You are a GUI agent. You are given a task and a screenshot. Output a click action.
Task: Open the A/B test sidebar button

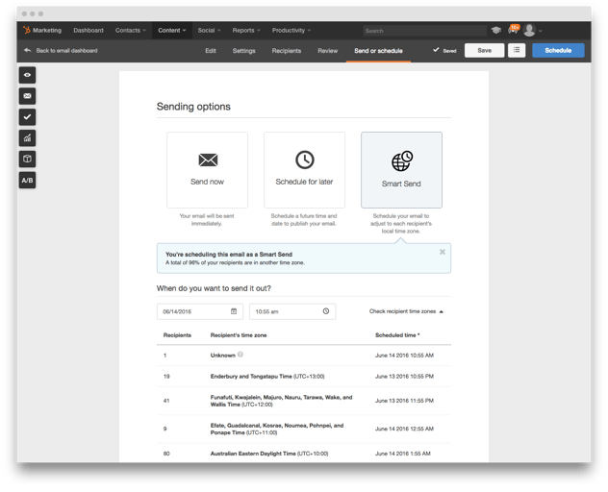click(x=27, y=181)
